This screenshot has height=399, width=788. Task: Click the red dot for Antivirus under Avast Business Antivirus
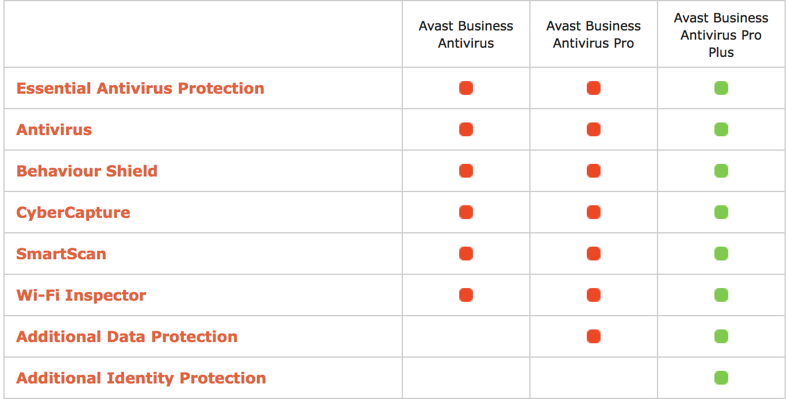pyautogui.click(x=466, y=130)
